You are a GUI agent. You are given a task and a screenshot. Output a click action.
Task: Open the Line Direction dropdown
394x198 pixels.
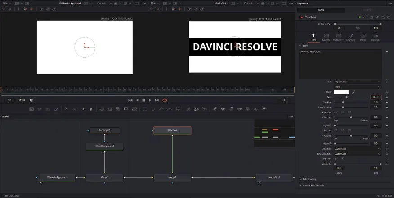coord(357,154)
